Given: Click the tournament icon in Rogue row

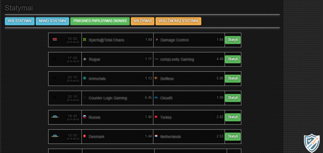Looking at the screenshot, I should (55, 59).
